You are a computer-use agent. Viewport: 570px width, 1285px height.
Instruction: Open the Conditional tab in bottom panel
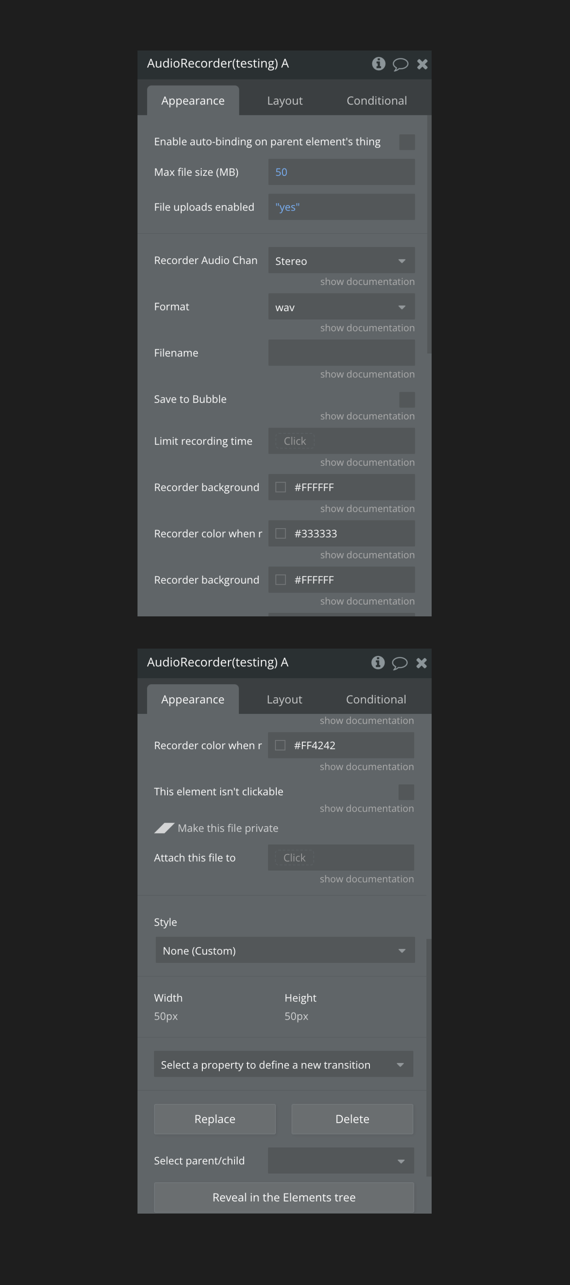[376, 699]
